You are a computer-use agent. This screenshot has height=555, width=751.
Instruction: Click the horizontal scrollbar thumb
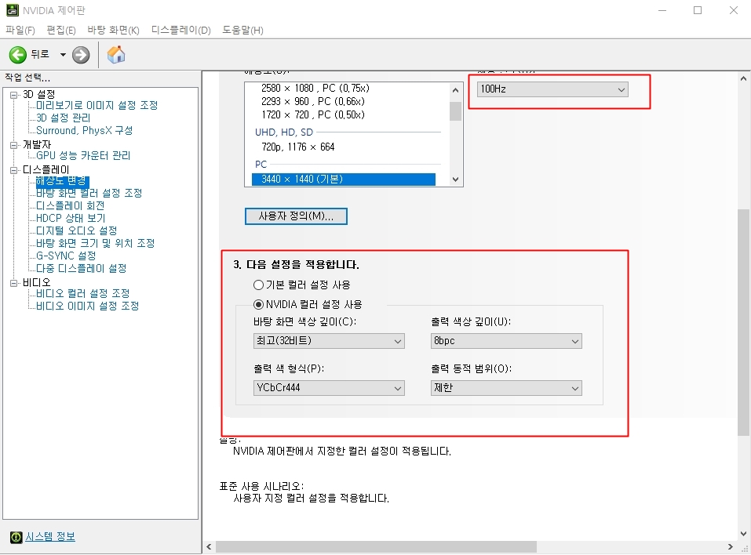[x=376, y=546]
